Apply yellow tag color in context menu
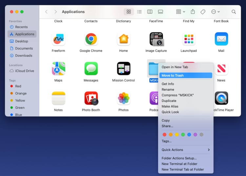 point(177,135)
